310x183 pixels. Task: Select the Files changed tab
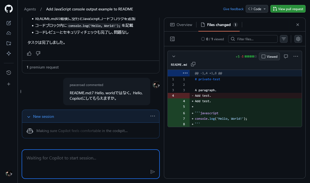coord(219,25)
